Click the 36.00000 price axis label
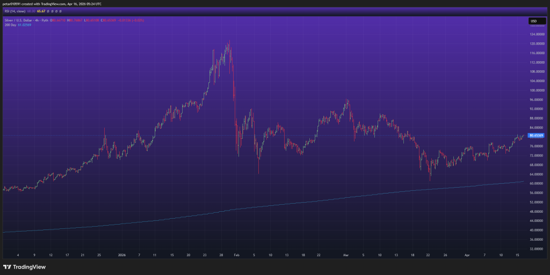 pos(537,239)
